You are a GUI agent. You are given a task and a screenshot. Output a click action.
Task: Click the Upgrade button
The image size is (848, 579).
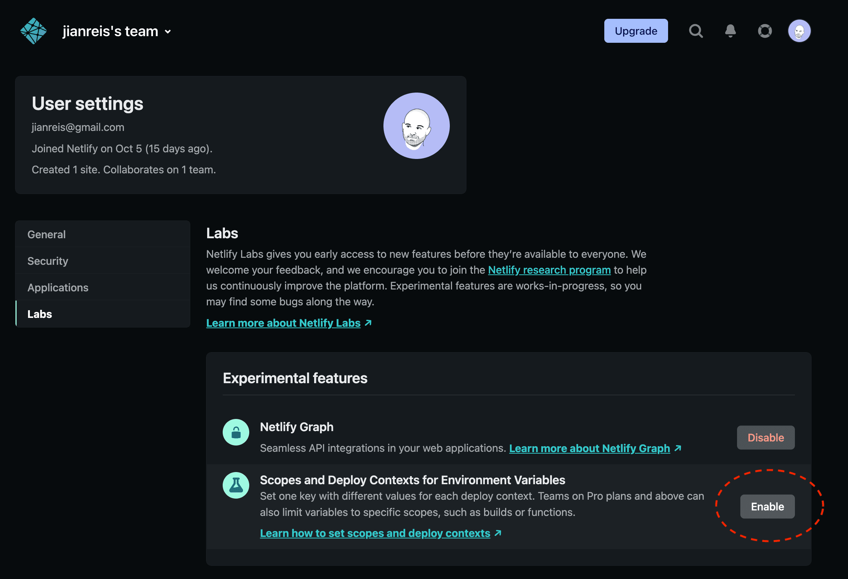click(636, 31)
